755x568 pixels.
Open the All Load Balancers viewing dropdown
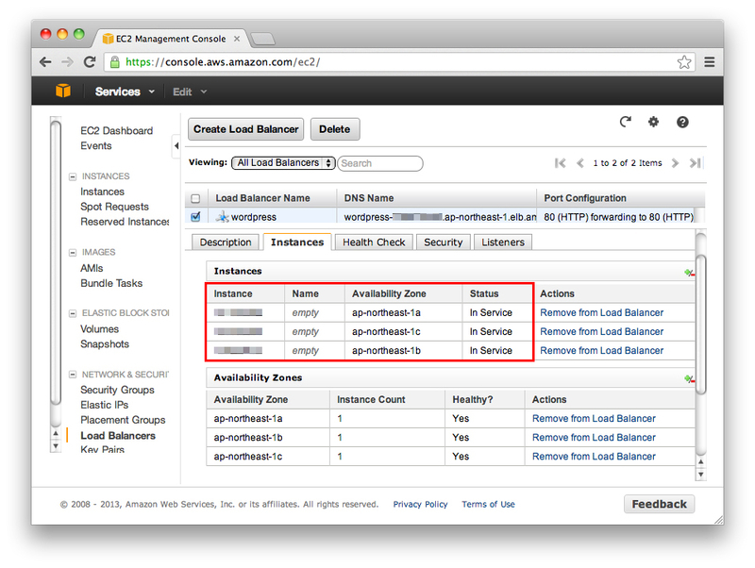(283, 163)
